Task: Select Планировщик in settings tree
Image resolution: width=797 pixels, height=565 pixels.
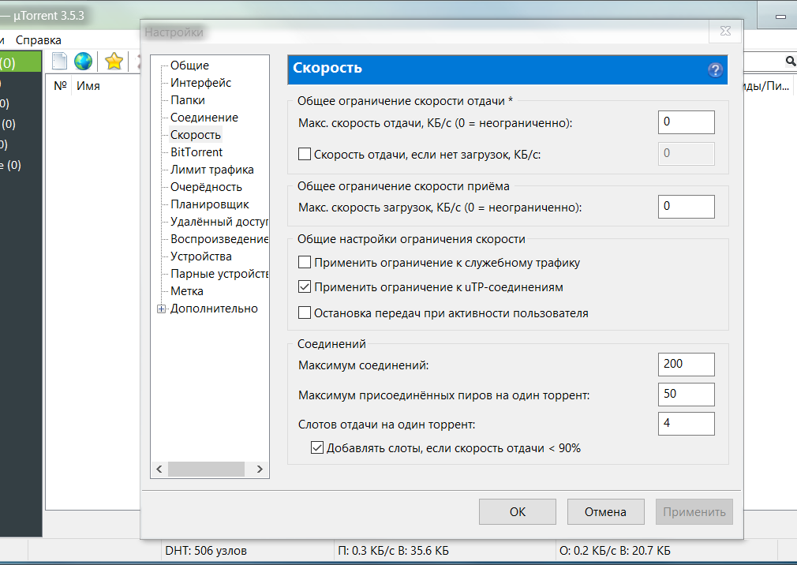Action: [210, 204]
